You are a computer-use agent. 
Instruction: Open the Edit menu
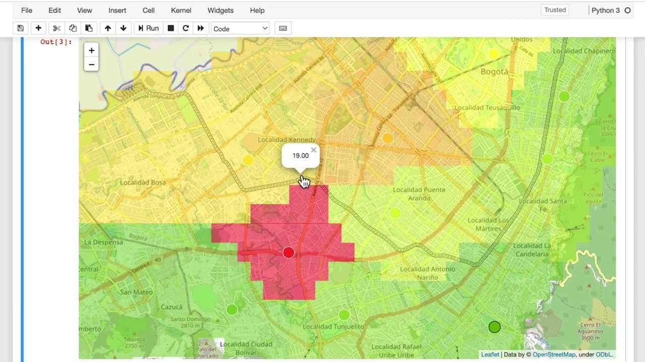(54, 10)
